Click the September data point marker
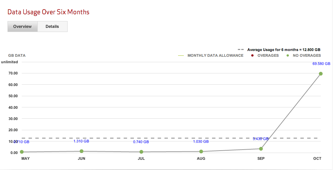This screenshot has width=333, height=170. 261,149
